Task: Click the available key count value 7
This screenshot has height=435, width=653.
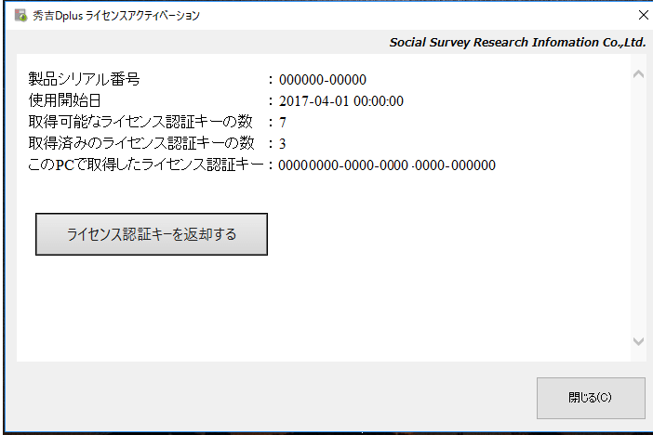Action: point(283,123)
